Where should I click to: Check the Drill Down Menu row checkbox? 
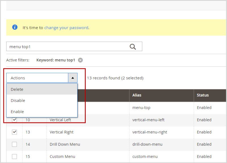[x=14, y=144]
